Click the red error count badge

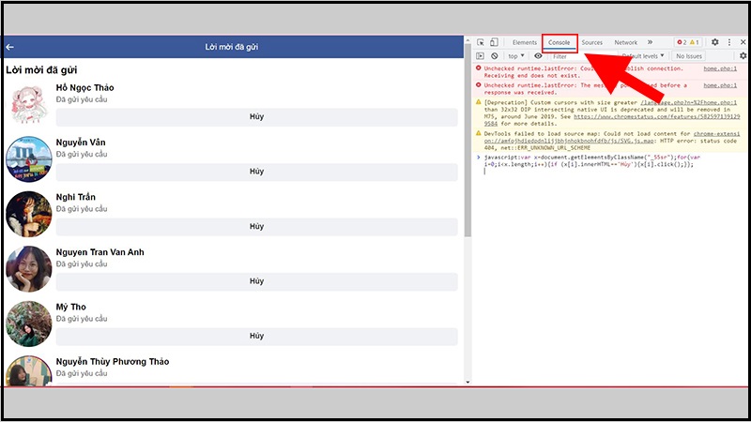(x=682, y=42)
